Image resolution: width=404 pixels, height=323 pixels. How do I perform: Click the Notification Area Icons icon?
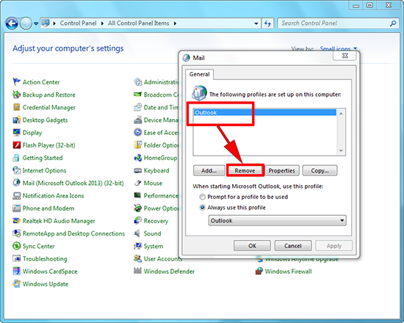click(16, 195)
